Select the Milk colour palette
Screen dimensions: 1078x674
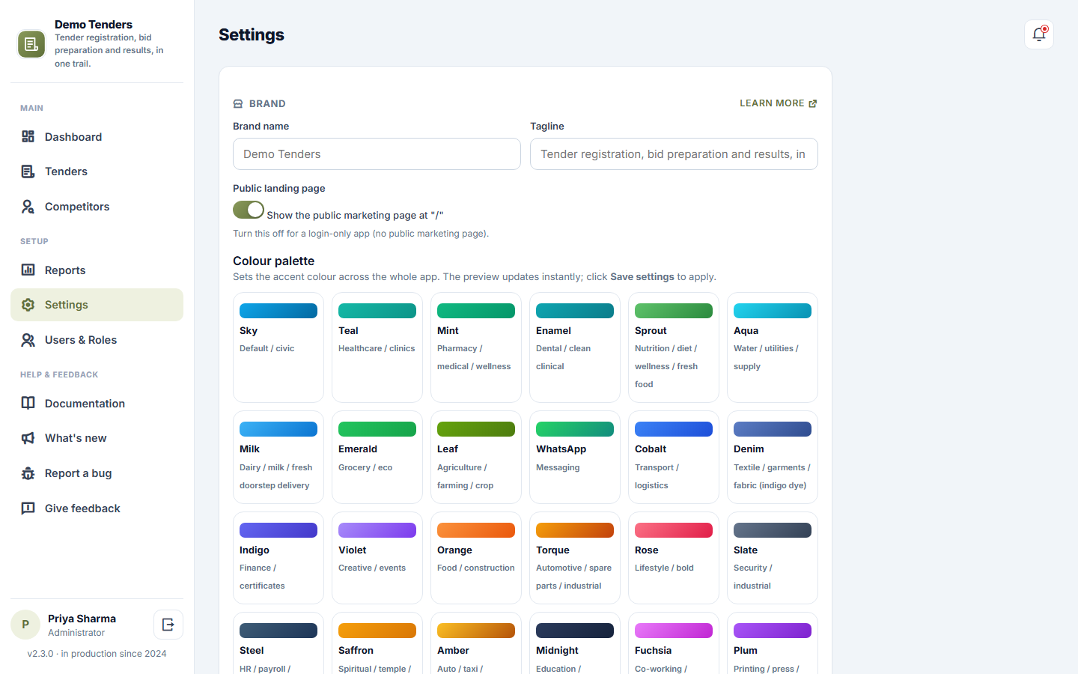pos(278,457)
